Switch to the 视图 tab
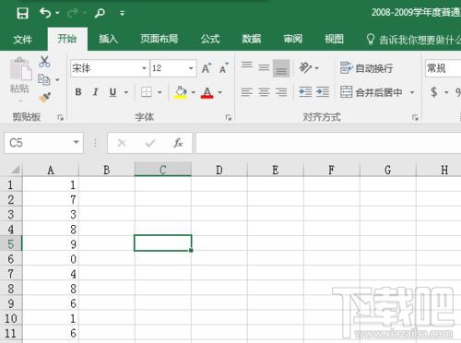This screenshot has height=343, width=461. (334, 39)
